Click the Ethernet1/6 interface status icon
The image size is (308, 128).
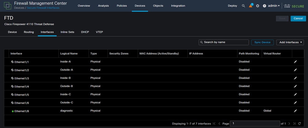point(12,103)
